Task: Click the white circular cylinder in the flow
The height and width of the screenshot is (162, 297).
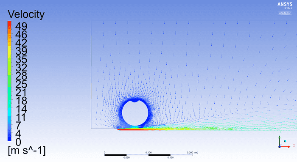Action: [x=135, y=113]
